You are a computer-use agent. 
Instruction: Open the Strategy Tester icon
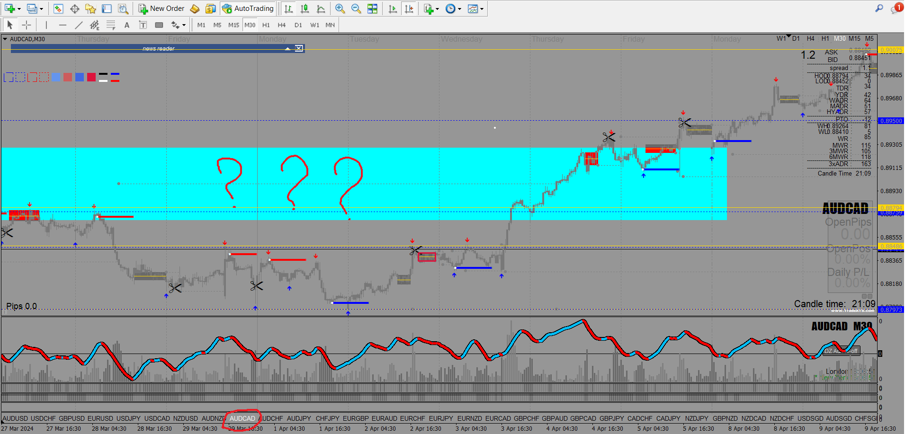(123, 9)
